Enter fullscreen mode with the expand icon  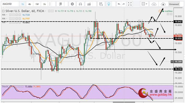130,4
